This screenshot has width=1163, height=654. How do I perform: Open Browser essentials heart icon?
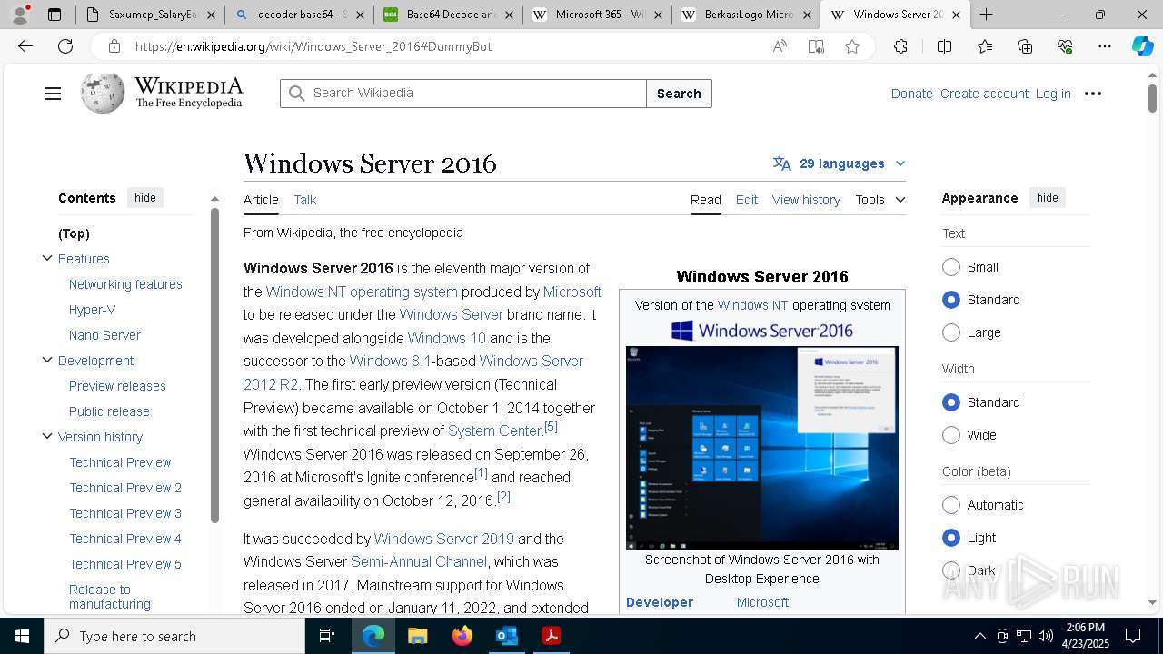click(x=1065, y=46)
